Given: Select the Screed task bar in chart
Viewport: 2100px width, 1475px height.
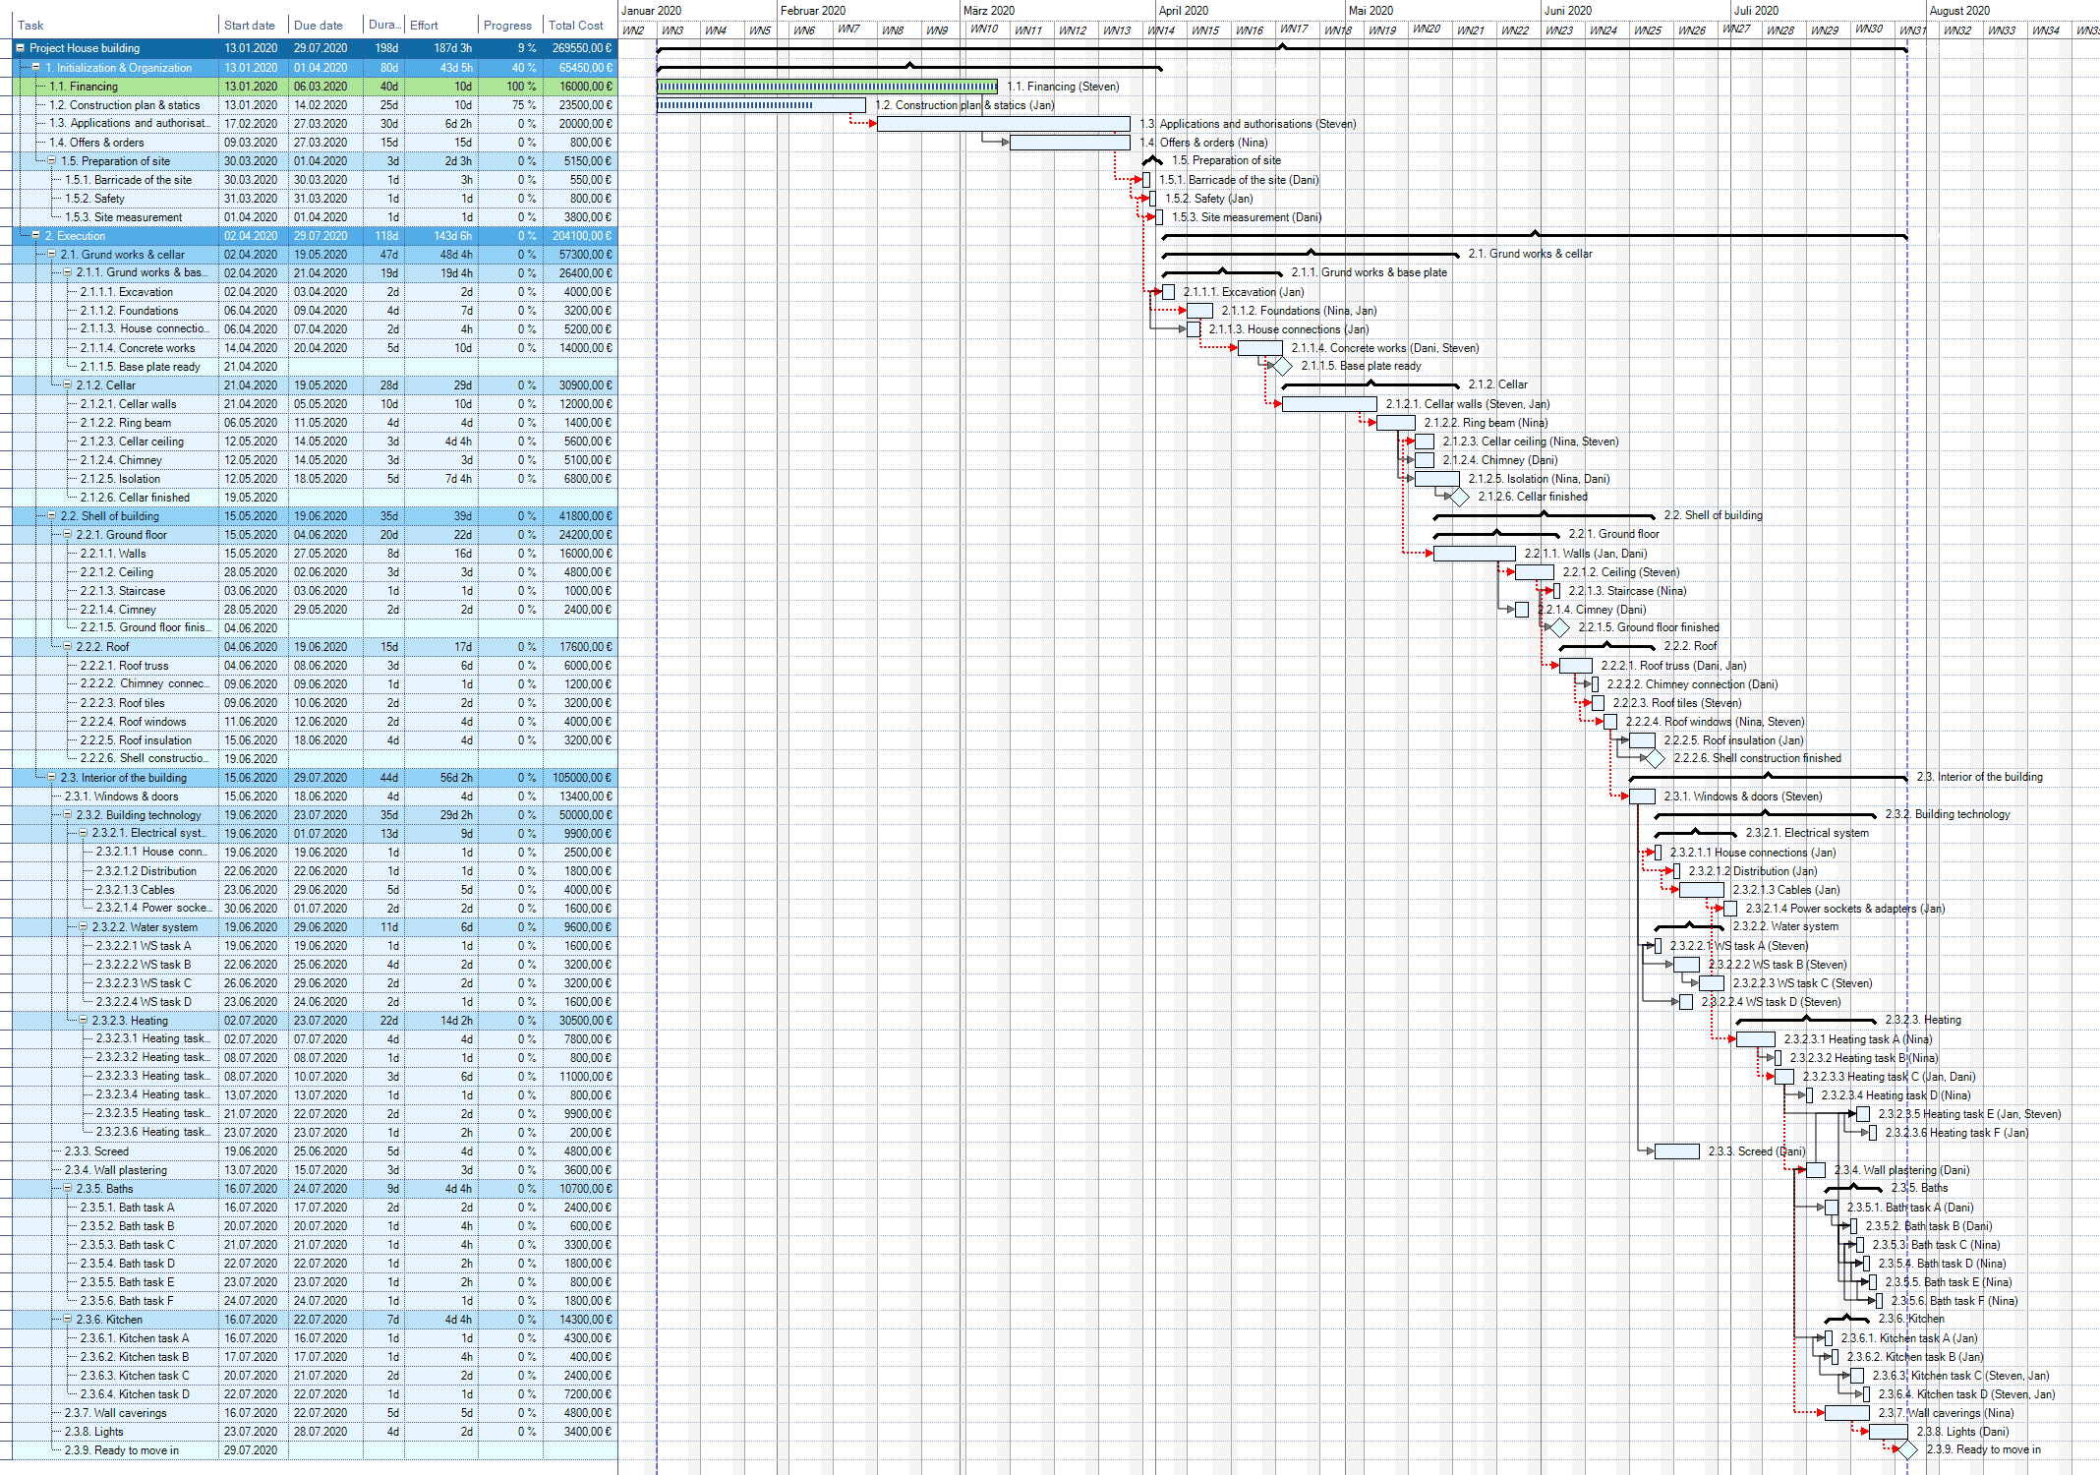Looking at the screenshot, I should [1676, 1151].
